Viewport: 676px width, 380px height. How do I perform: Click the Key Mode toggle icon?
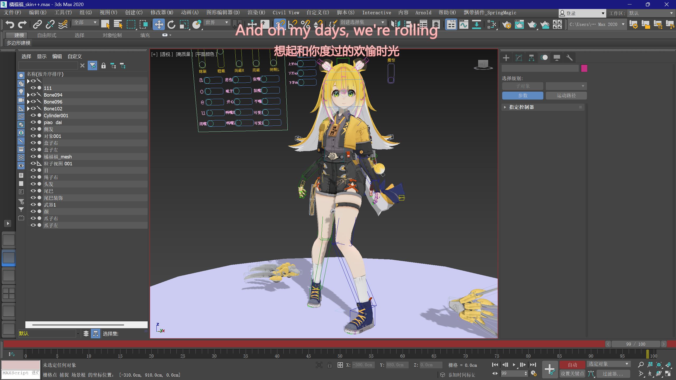click(495, 373)
